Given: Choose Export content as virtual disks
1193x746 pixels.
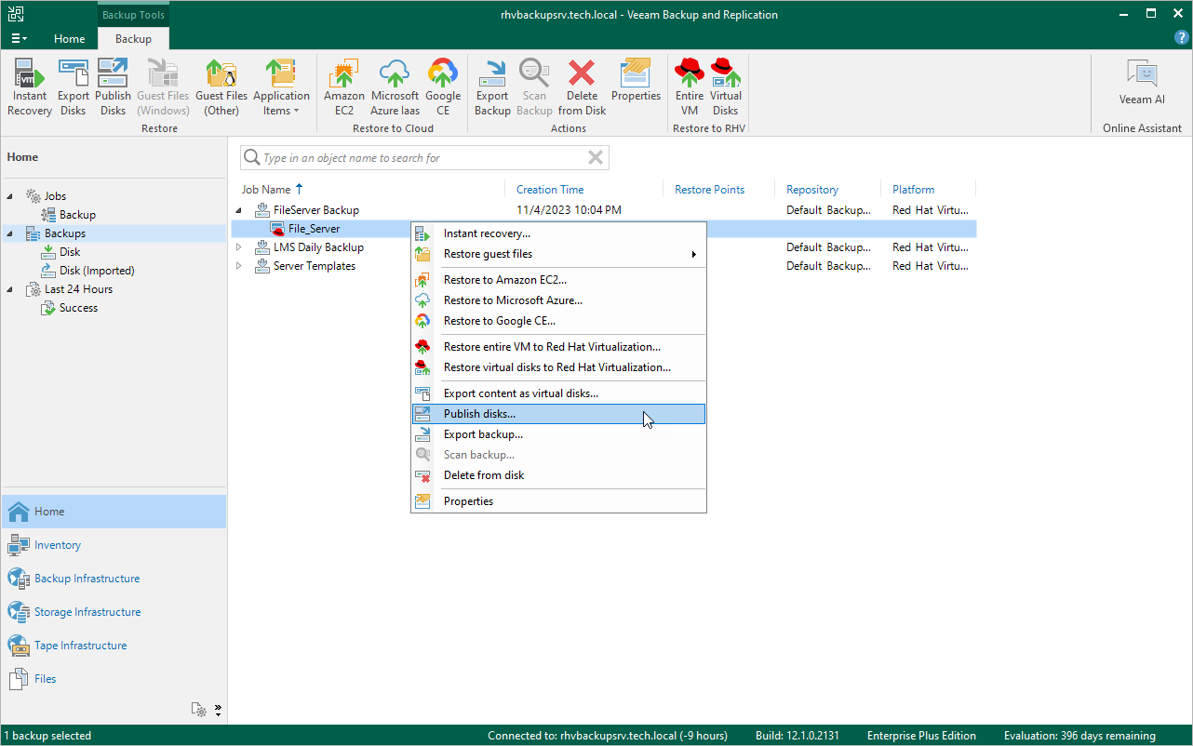Looking at the screenshot, I should (558, 393).
